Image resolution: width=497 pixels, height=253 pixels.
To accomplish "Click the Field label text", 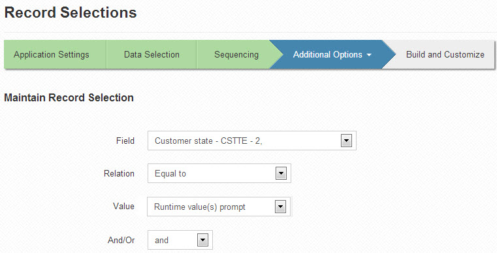I will pyautogui.click(x=125, y=141).
